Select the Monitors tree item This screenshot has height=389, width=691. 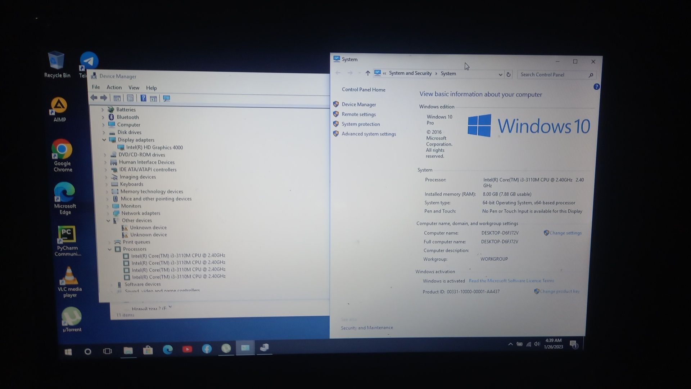pos(131,206)
